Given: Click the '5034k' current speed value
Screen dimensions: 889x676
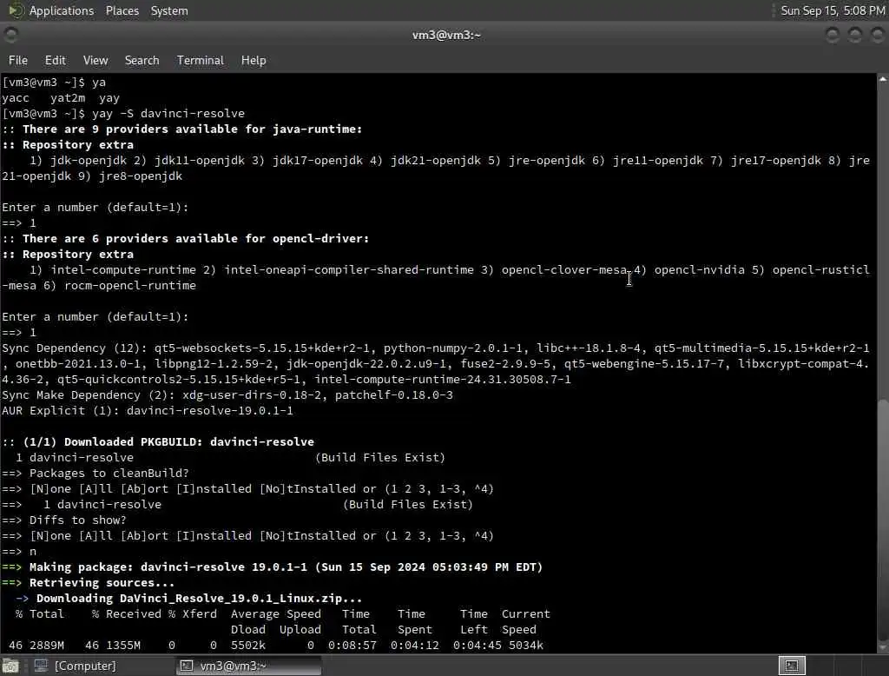Looking at the screenshot, I should click(525, 646).
